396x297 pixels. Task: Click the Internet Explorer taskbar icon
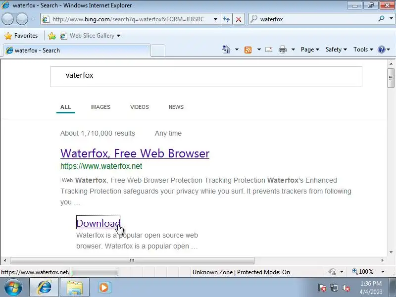point(44,288)
